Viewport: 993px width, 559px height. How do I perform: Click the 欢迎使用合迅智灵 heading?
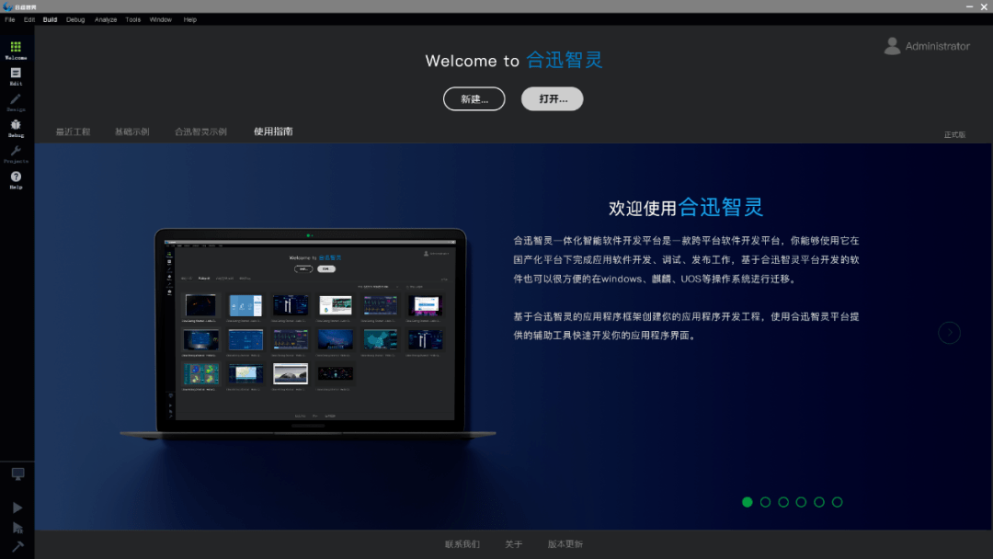pyautogui.click(x=686, y=208)
